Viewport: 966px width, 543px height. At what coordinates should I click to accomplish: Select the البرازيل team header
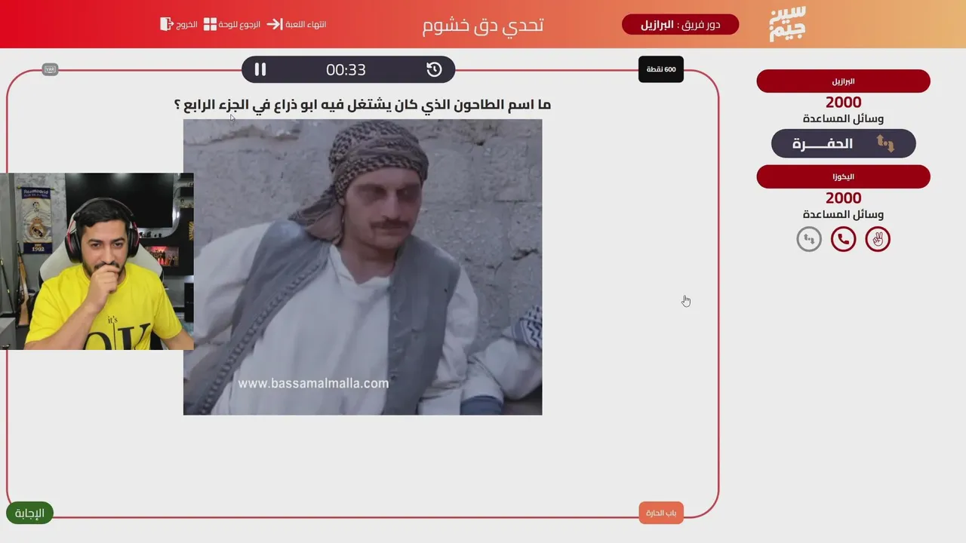(843, 81)
